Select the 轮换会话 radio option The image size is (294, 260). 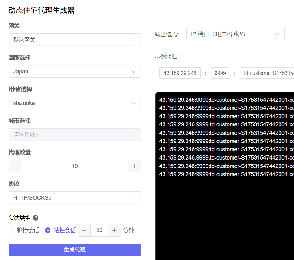[x=11, y=230]
